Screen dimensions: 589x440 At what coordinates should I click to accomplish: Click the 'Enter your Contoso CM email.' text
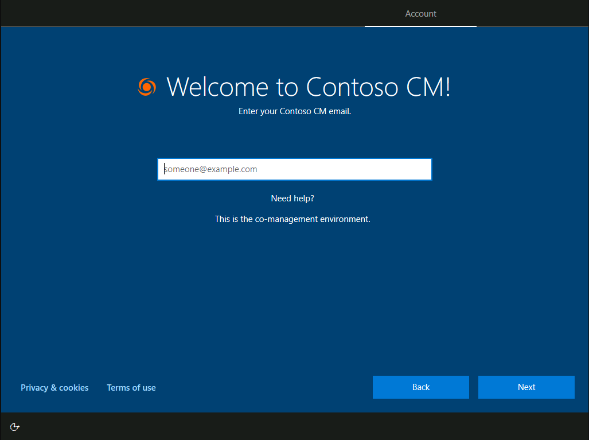[x=295, y=111]
